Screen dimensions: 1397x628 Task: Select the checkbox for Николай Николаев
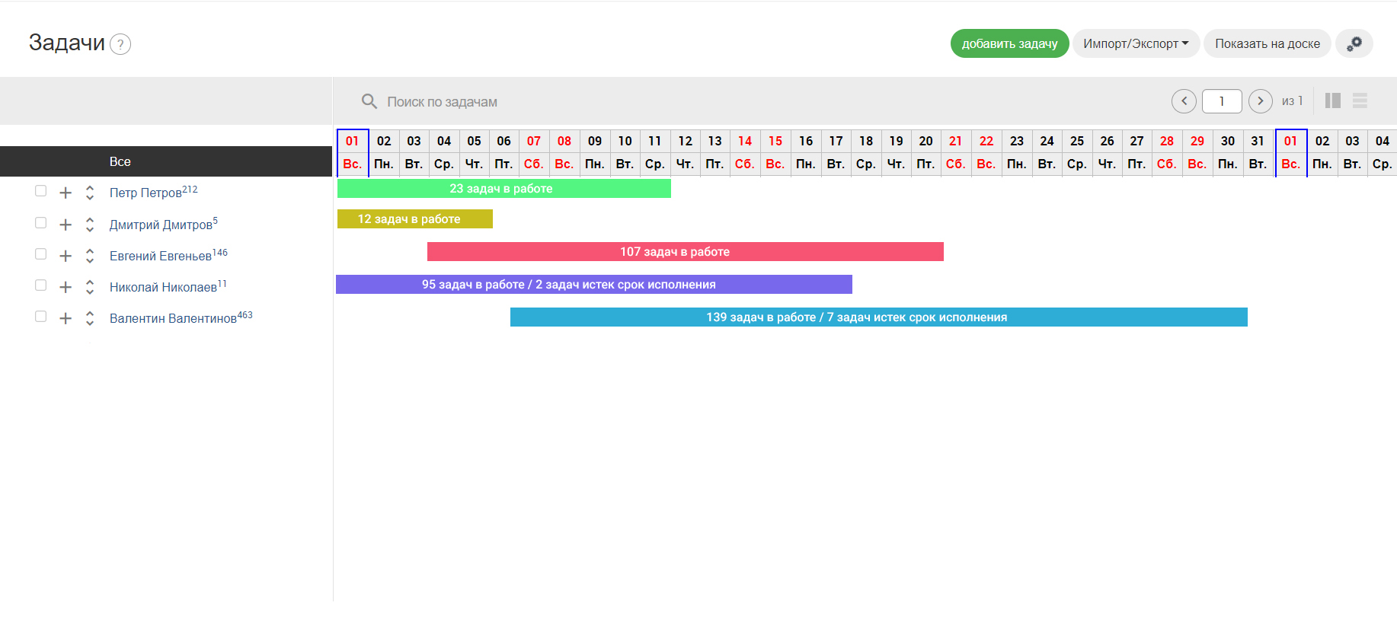click(41, 285)
